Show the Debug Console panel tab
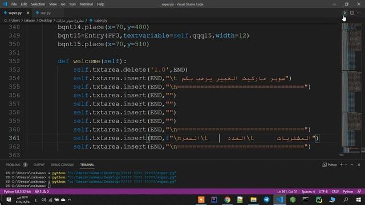Image resolution: width=365 pixels, height=205 pixels. click(62, 165)
